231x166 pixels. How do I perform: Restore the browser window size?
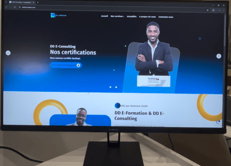click(x=219, y=5)
